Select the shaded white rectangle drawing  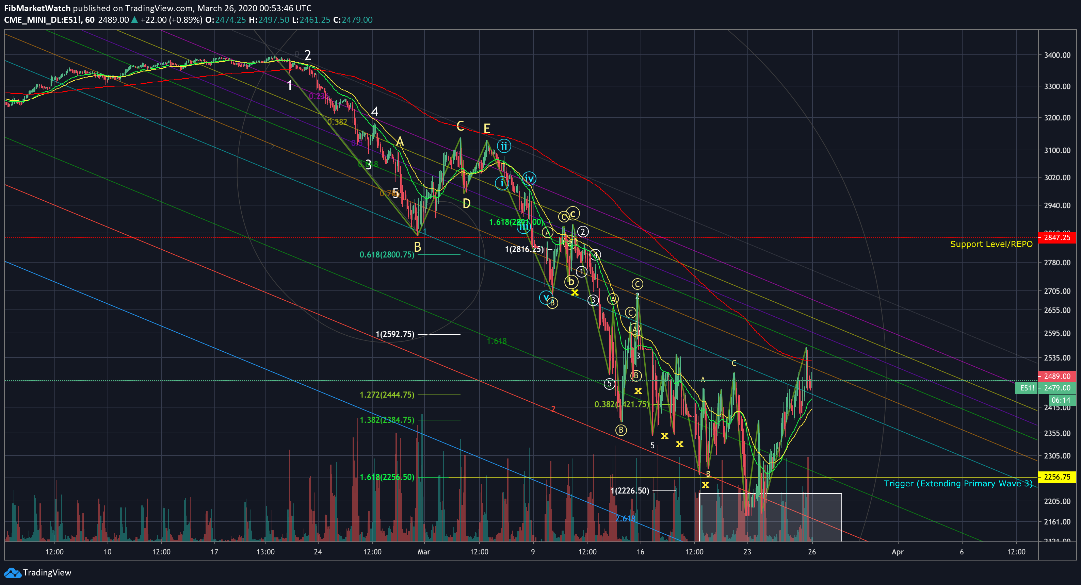coord(771,517)
